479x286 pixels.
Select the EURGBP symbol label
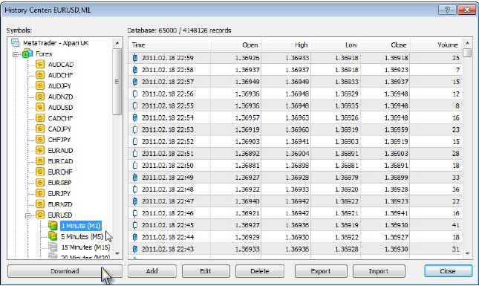(59, 183)
